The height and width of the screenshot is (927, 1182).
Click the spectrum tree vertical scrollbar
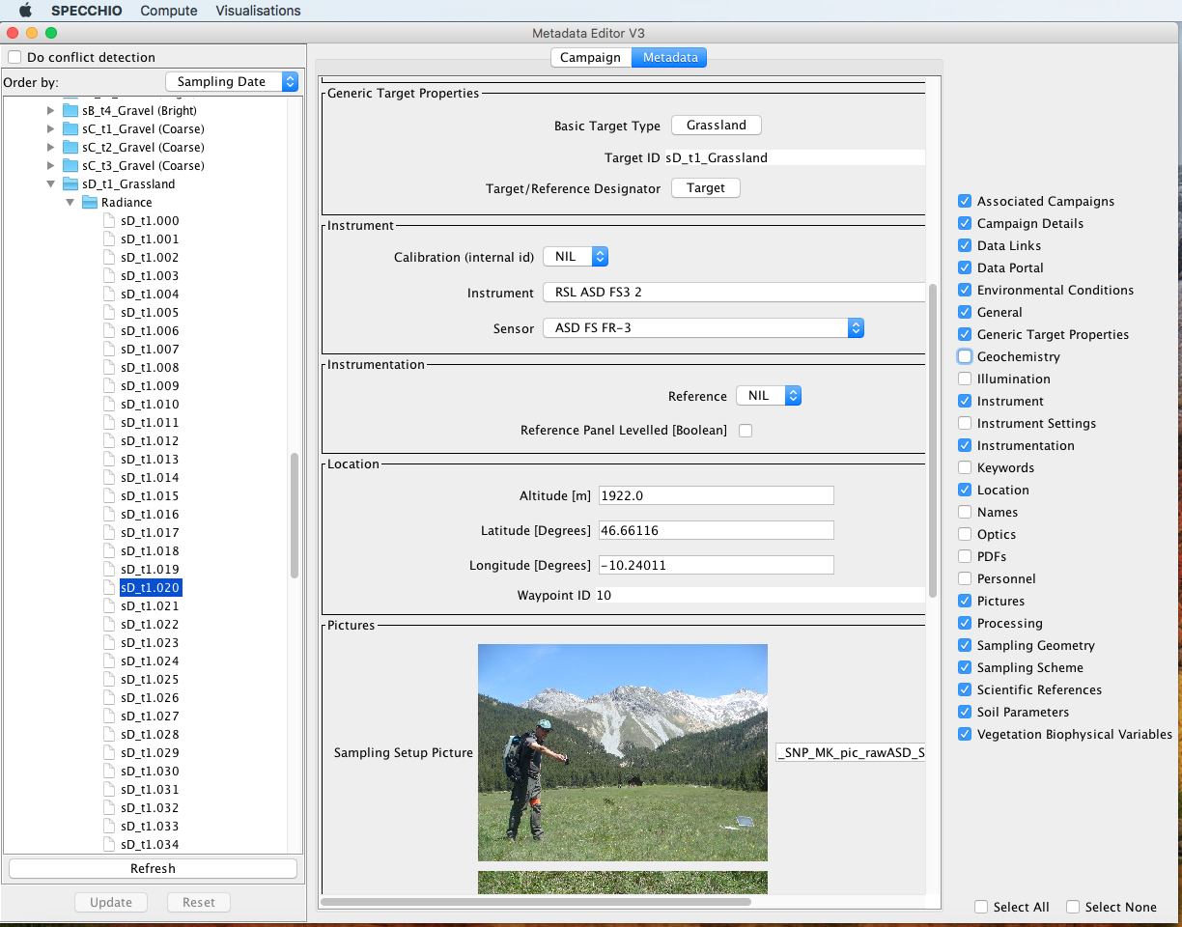295,516
